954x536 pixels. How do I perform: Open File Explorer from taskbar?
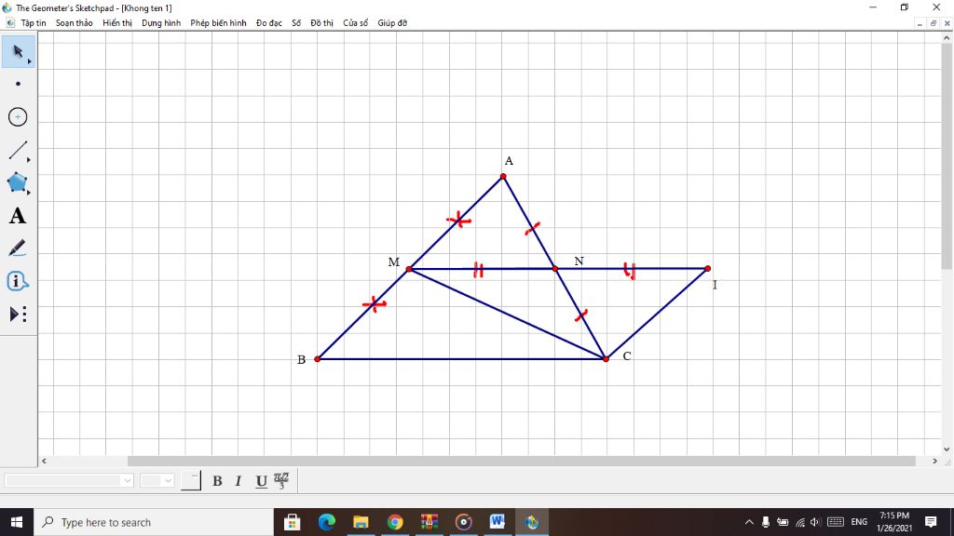[361, 522]
